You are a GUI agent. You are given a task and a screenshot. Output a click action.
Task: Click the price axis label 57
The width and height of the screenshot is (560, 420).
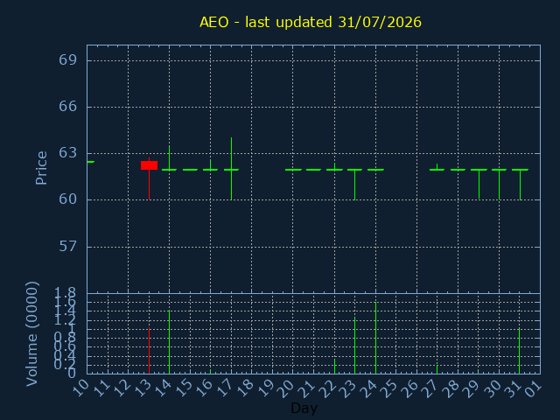pyautogui.click(x=67, y=247)
